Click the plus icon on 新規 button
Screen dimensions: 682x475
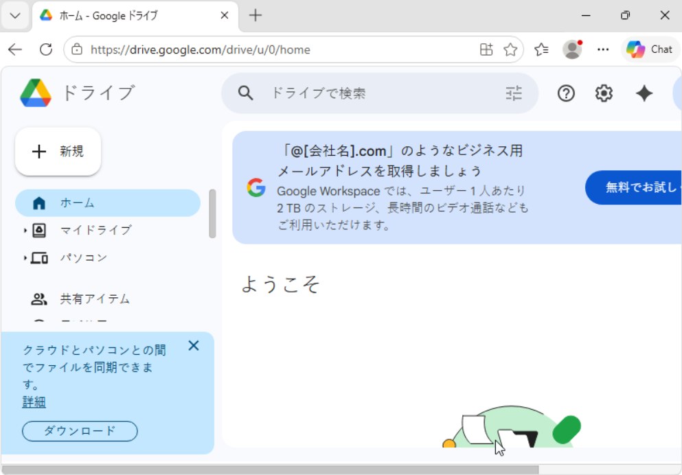pyautogui.click(x=38, y=151)
